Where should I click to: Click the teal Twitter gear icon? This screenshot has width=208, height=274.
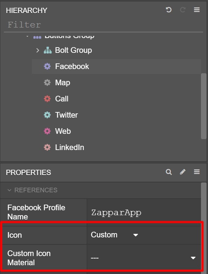[47, 115]
